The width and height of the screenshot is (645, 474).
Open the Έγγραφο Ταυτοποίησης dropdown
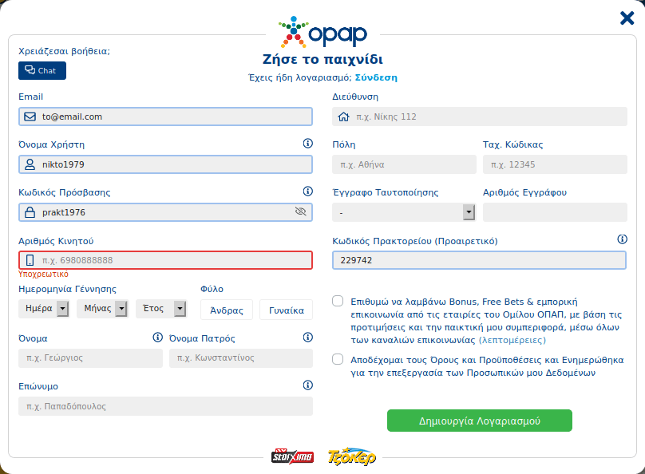(x=404, y=212)
